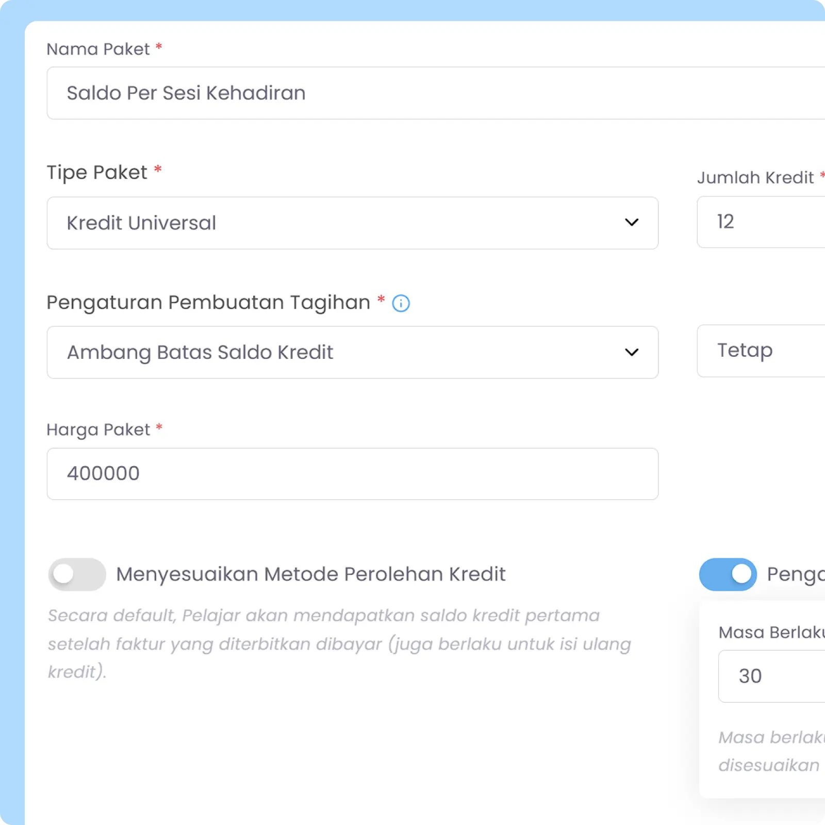Open the Tetap dropdown field

[x=761, y=351]
